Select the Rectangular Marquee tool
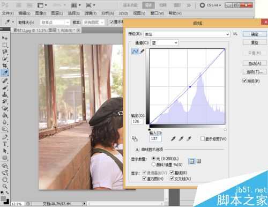The width and height of the screenshot is (268, 207). 5,45
